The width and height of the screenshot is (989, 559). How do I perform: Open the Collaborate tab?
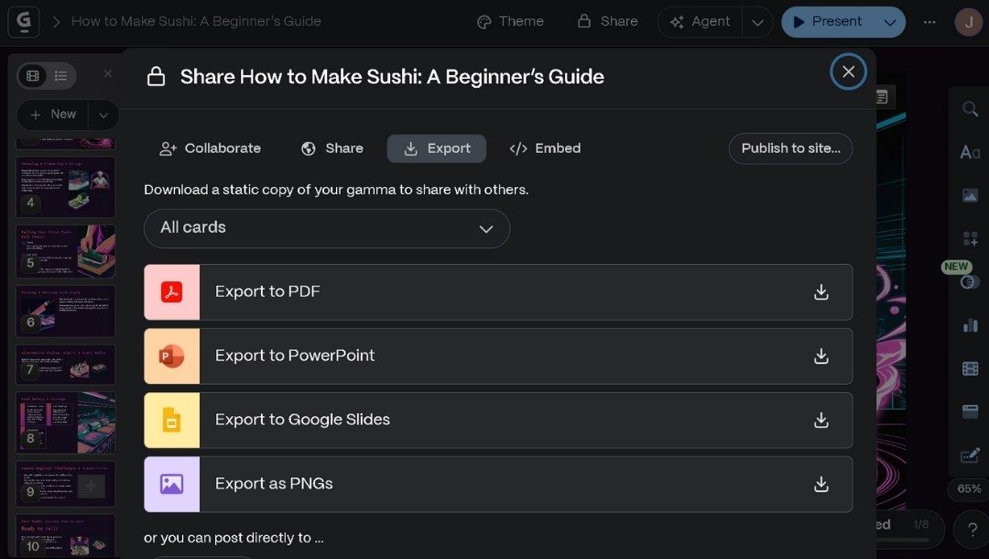tap(210, 148)
